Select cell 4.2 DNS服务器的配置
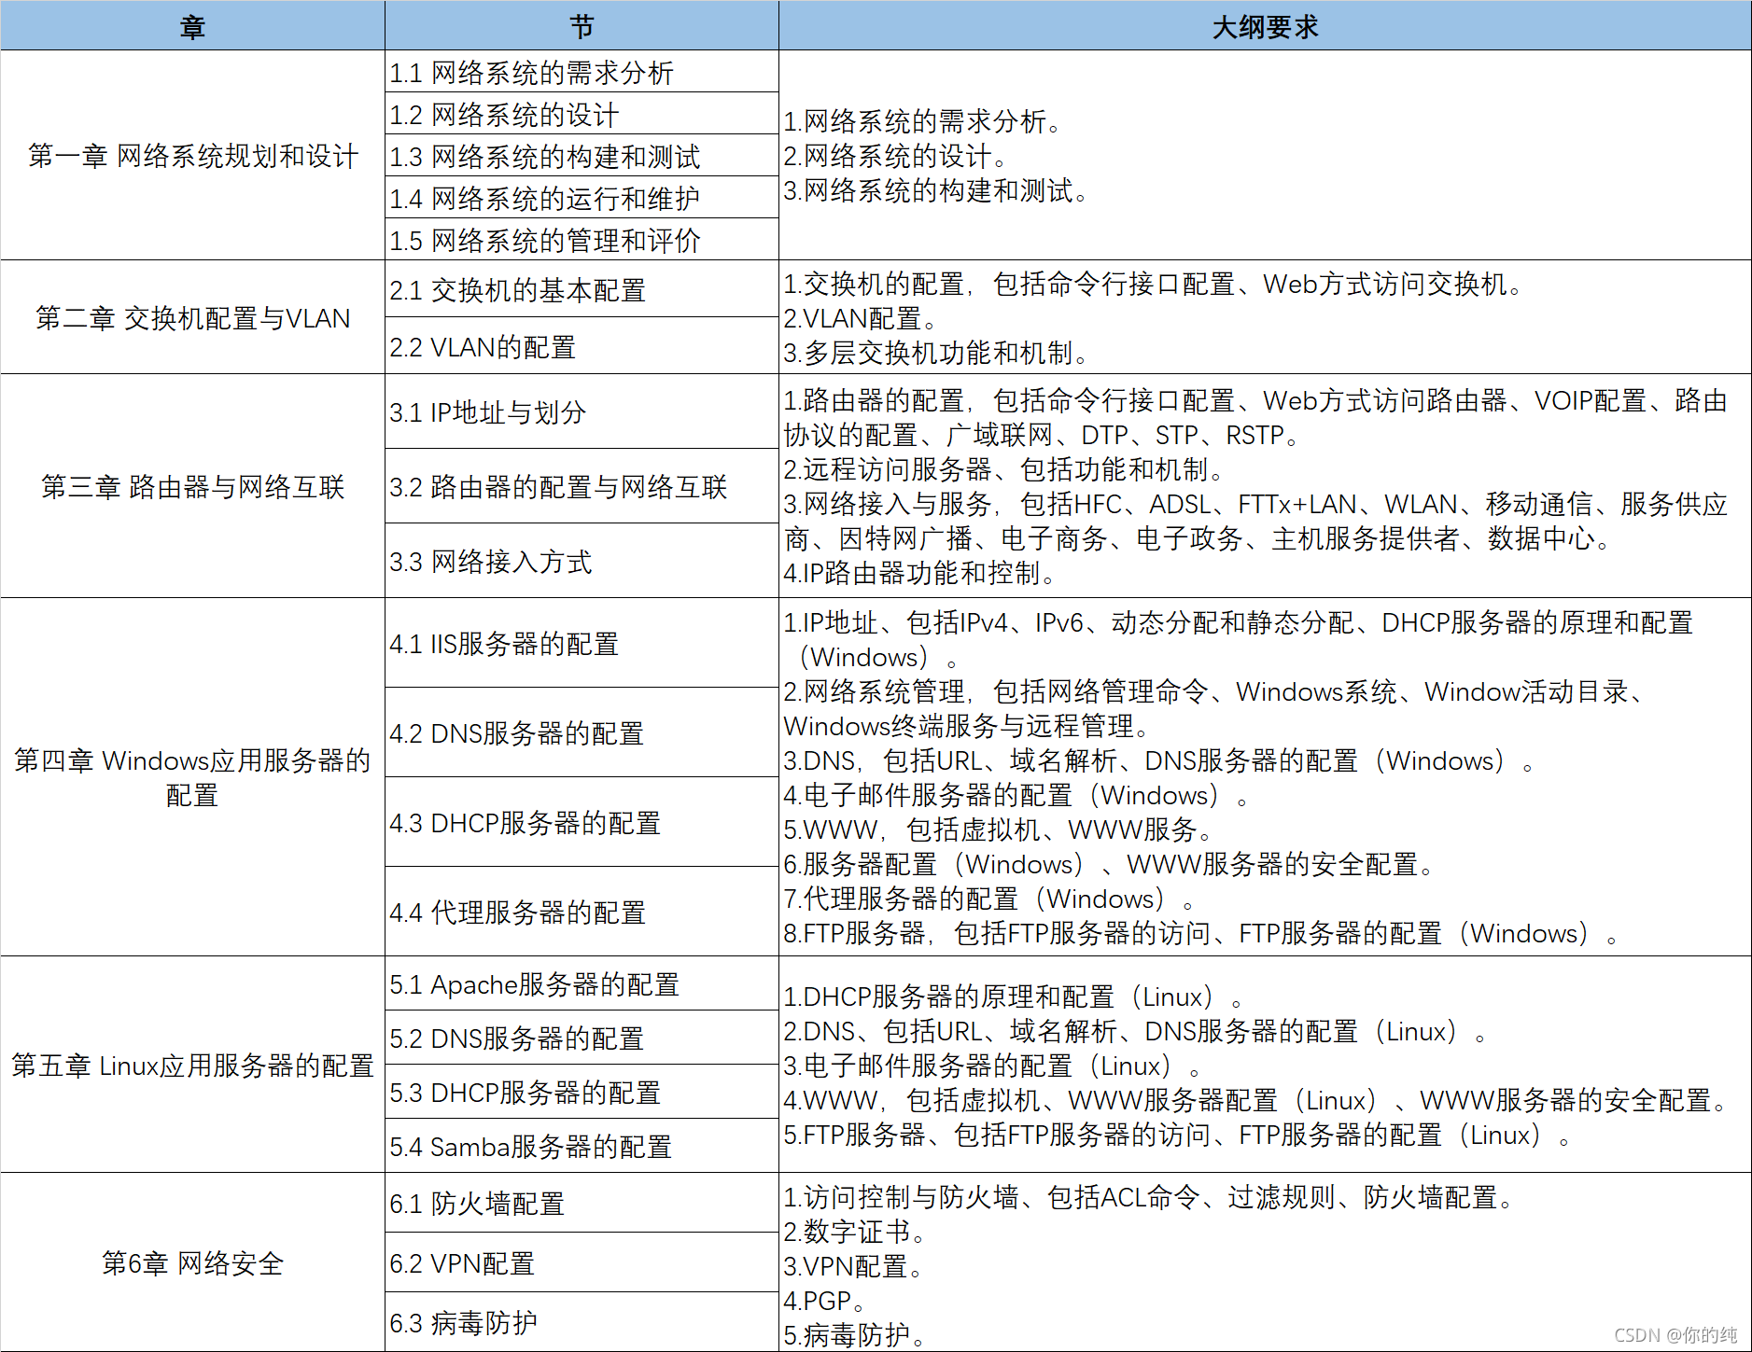1752x1352 pixels. click(582, 732)
